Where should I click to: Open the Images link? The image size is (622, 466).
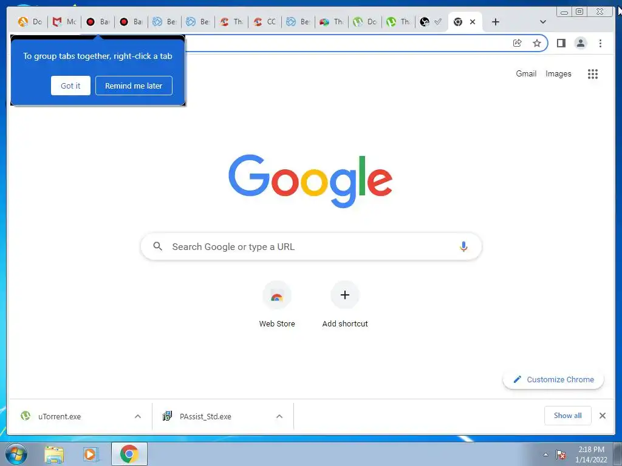[558, 73]
